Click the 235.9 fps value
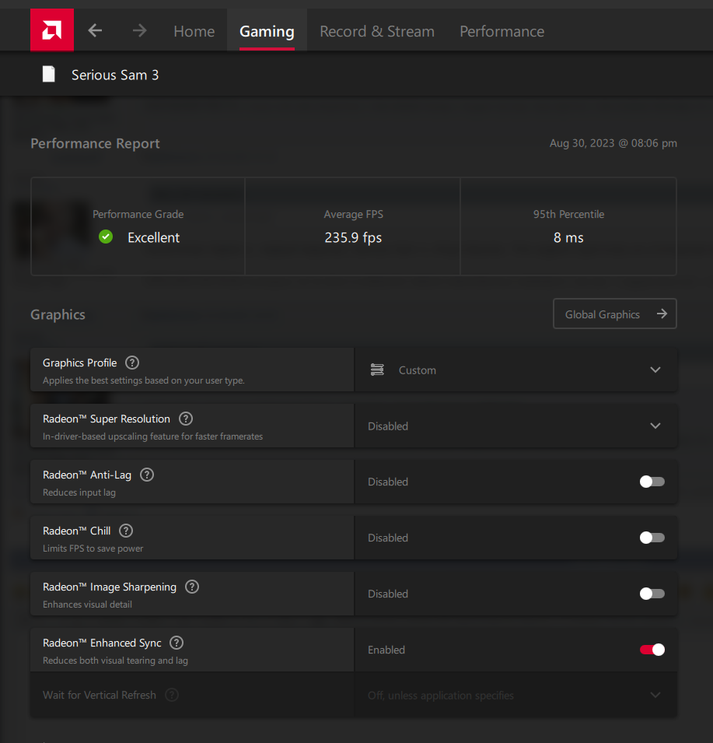Image resolution: width=713 pixels, height=743 pixels. (353, 237)
